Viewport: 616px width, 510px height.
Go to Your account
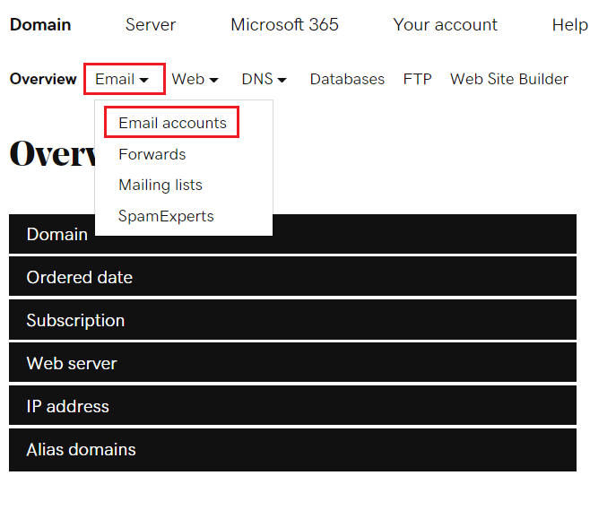click(x=445, y=25)
